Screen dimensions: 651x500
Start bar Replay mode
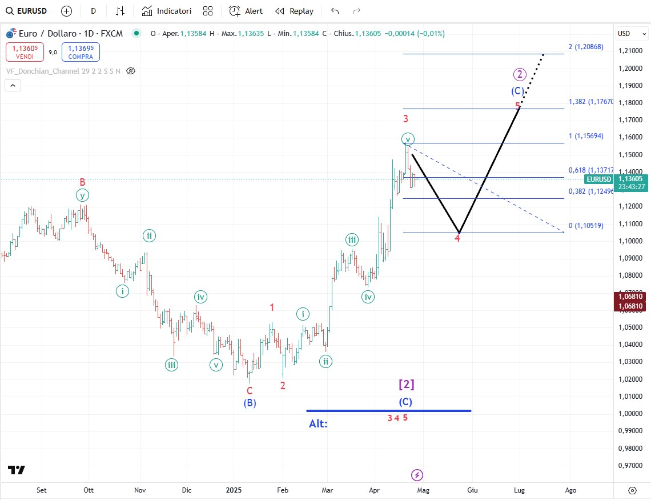(294, 11)
